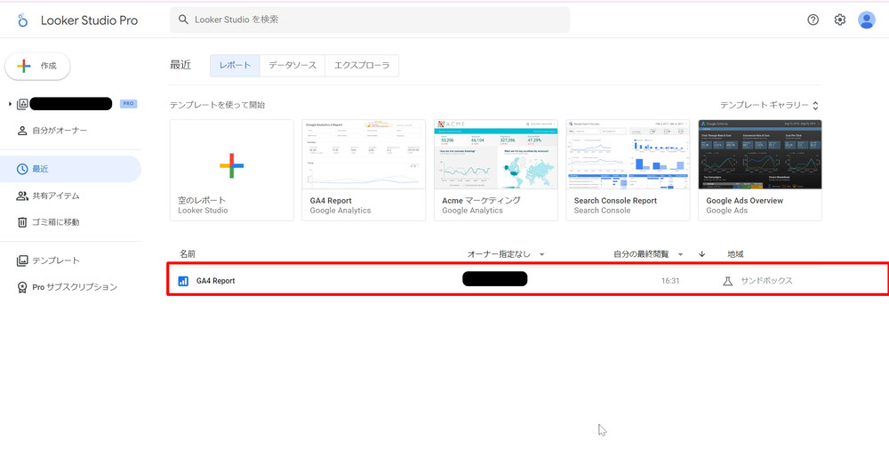Create a 空のレポート blank report
The image size is (889, 464).
point(231,170)
